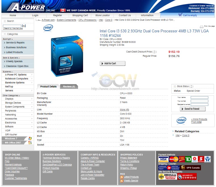Expand the Storage Devices category arrow

tap(32, 103)
